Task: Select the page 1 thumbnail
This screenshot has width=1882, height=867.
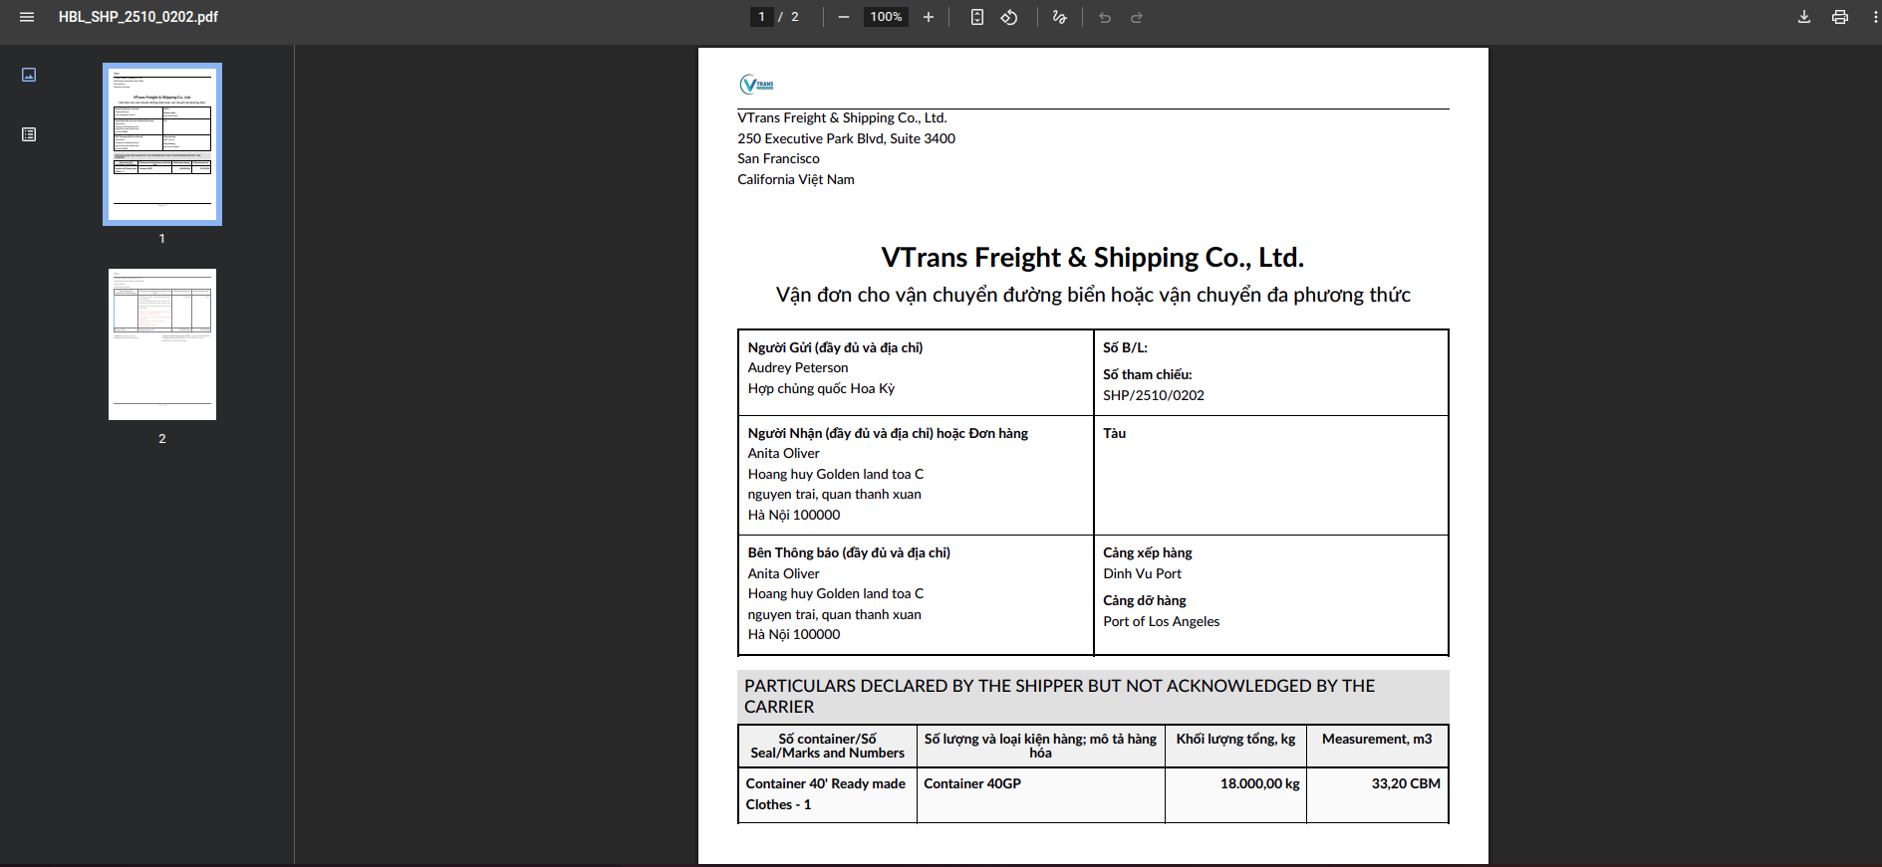Action: click(x=162, y=144)
